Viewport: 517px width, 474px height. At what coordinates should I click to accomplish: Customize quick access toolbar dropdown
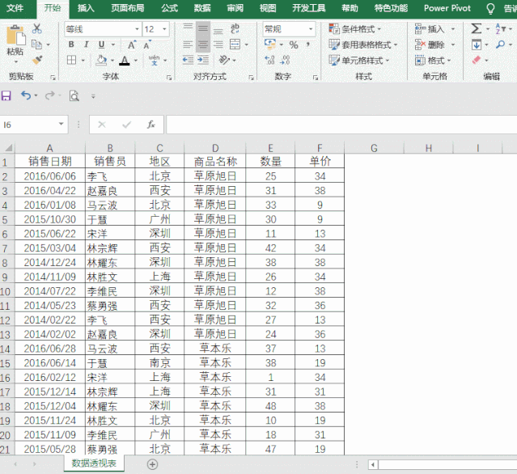(x=93, y=96)
